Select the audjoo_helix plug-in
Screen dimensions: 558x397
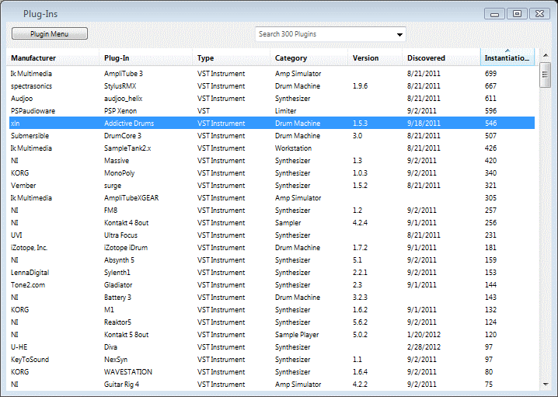pyautogui.click(x=272, y=99)
